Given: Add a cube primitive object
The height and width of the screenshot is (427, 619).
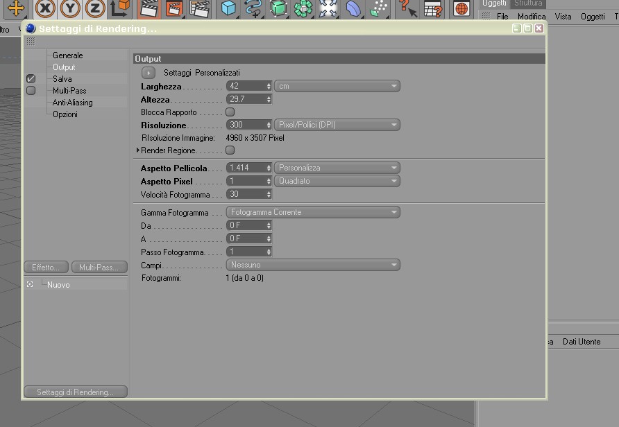Looking at the screenshot, I should (x=228, y=8).
